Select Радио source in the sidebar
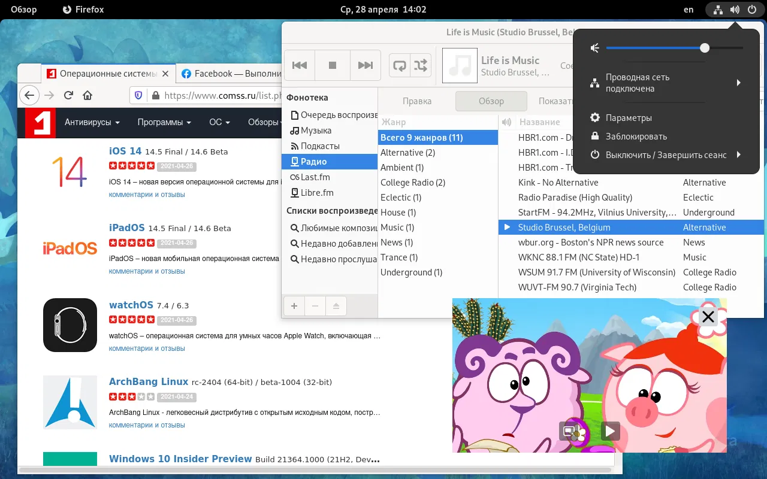767x479 pixels. tap(330, 162)
